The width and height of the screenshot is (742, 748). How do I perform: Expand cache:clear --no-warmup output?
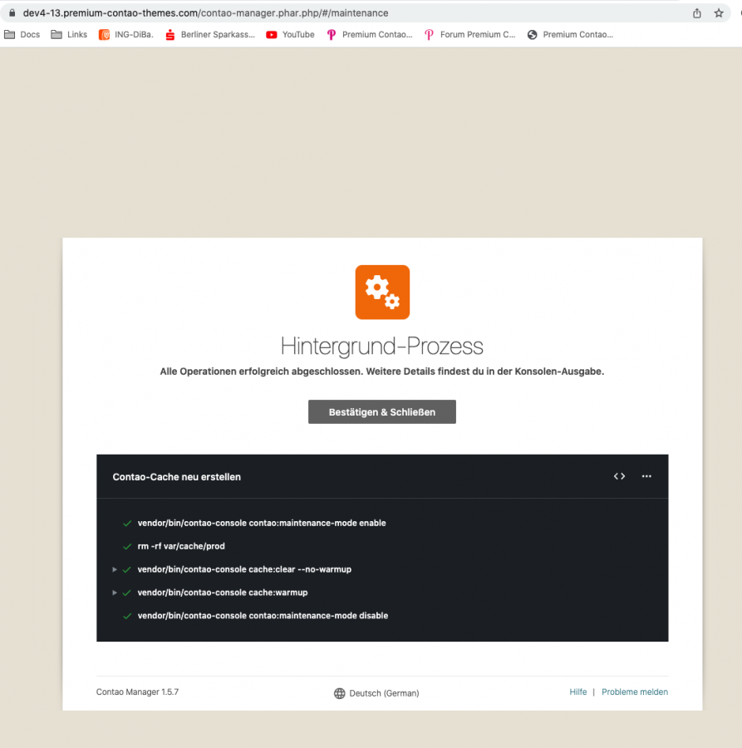coord(115,569)
